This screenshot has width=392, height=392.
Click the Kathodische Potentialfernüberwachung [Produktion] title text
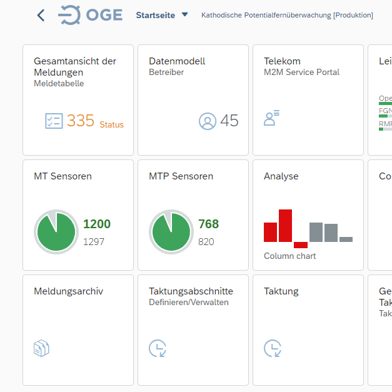(287, 15)
